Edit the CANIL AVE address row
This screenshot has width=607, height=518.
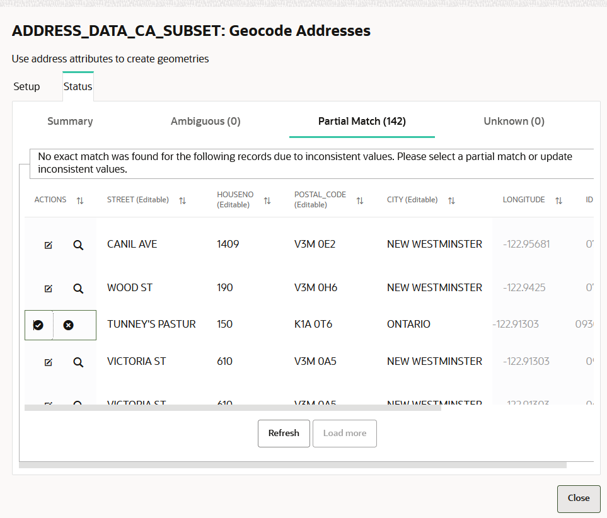click(x=49, y=245)
